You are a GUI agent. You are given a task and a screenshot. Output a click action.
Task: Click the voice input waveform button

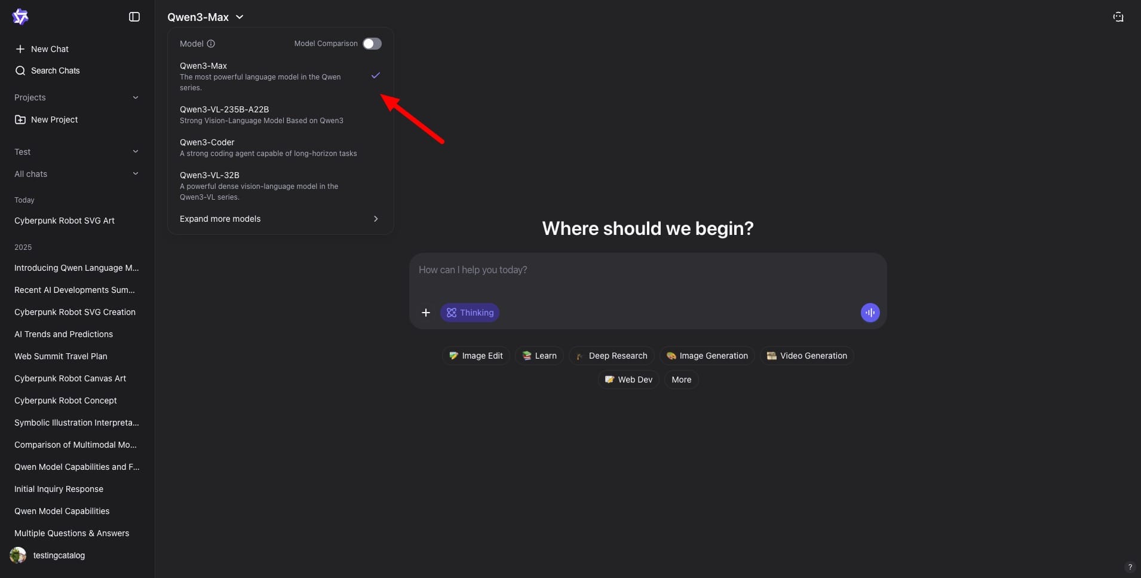click(870, 313)
